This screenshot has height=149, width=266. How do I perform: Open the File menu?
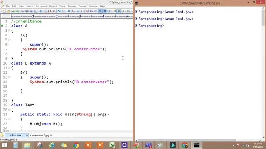(x=7, y=6)
